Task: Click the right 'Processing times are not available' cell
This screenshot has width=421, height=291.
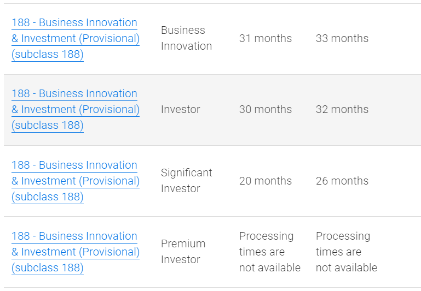Action: click(x=346, y=252)
